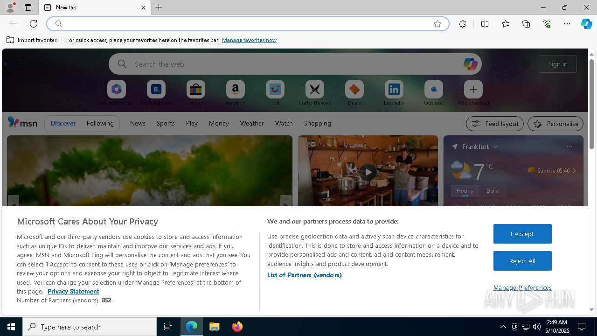Open the Play menu item
Screen dimensions: 597x336
[x=192, y=123]
